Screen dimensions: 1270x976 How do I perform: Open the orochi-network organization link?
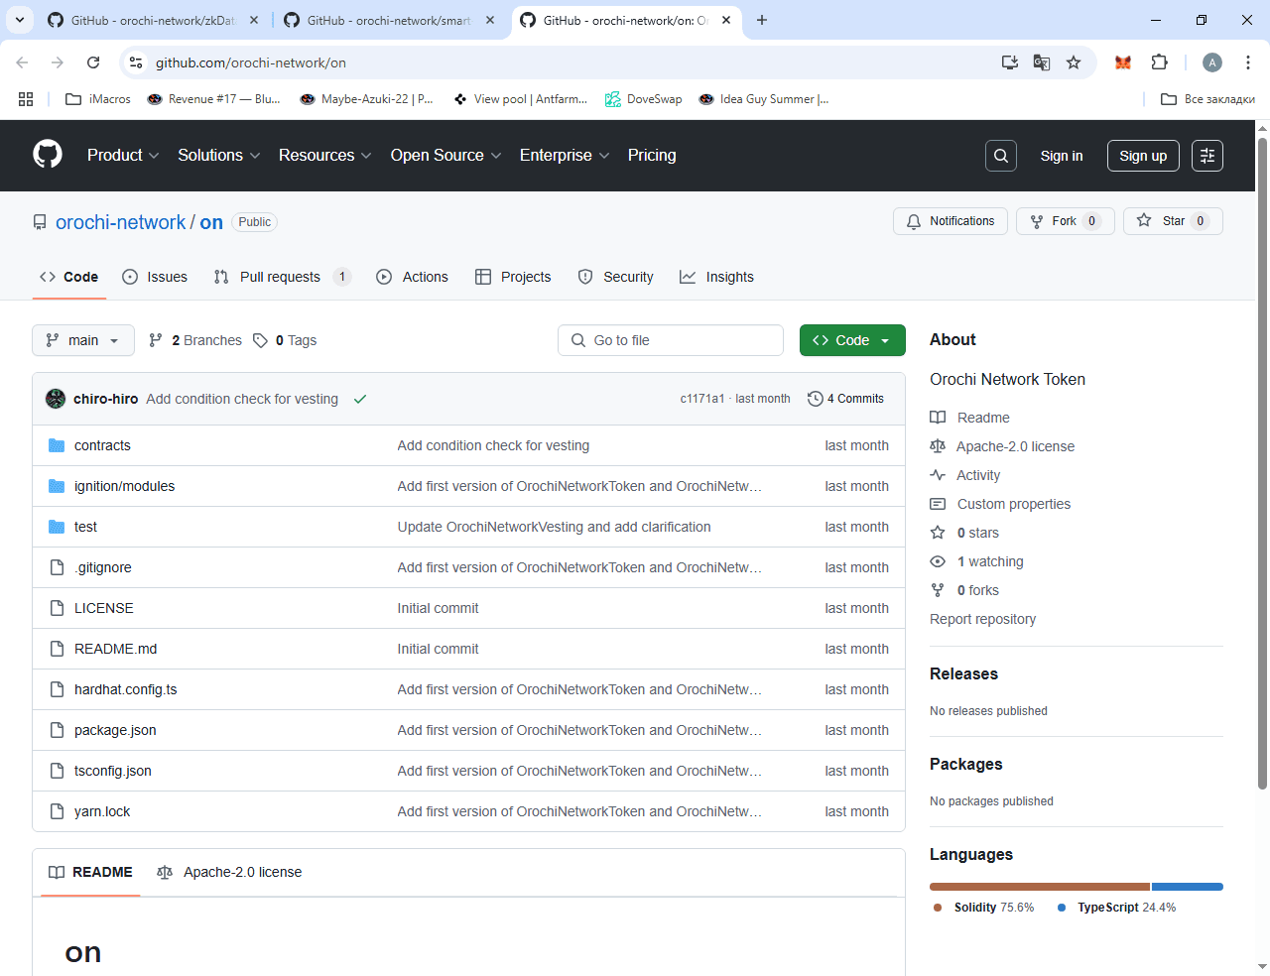pyautogui.click(x=121, y=222)
